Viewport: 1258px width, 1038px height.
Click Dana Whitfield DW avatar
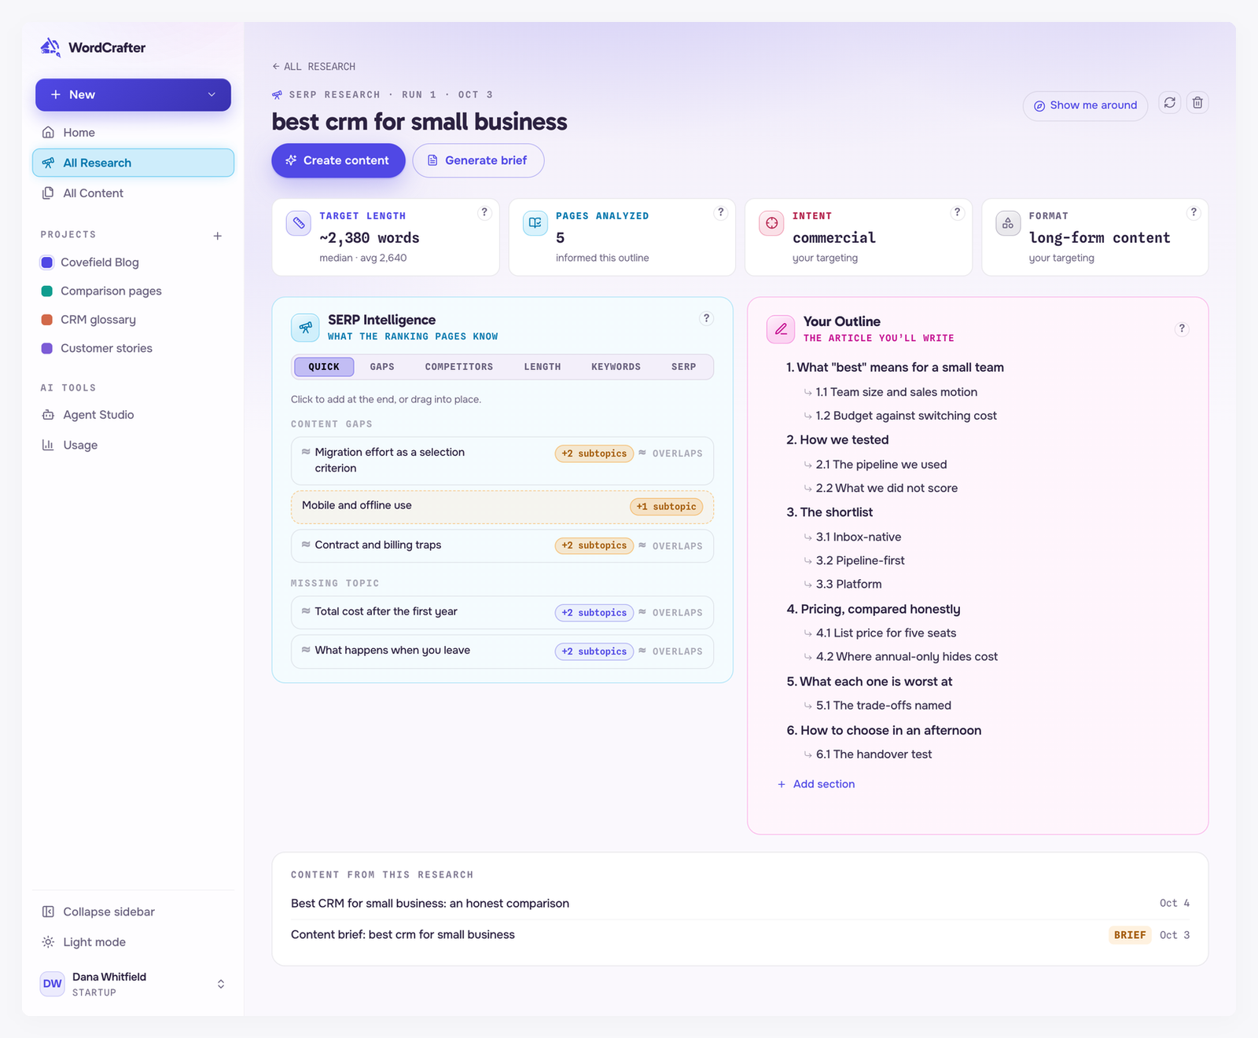53,984
